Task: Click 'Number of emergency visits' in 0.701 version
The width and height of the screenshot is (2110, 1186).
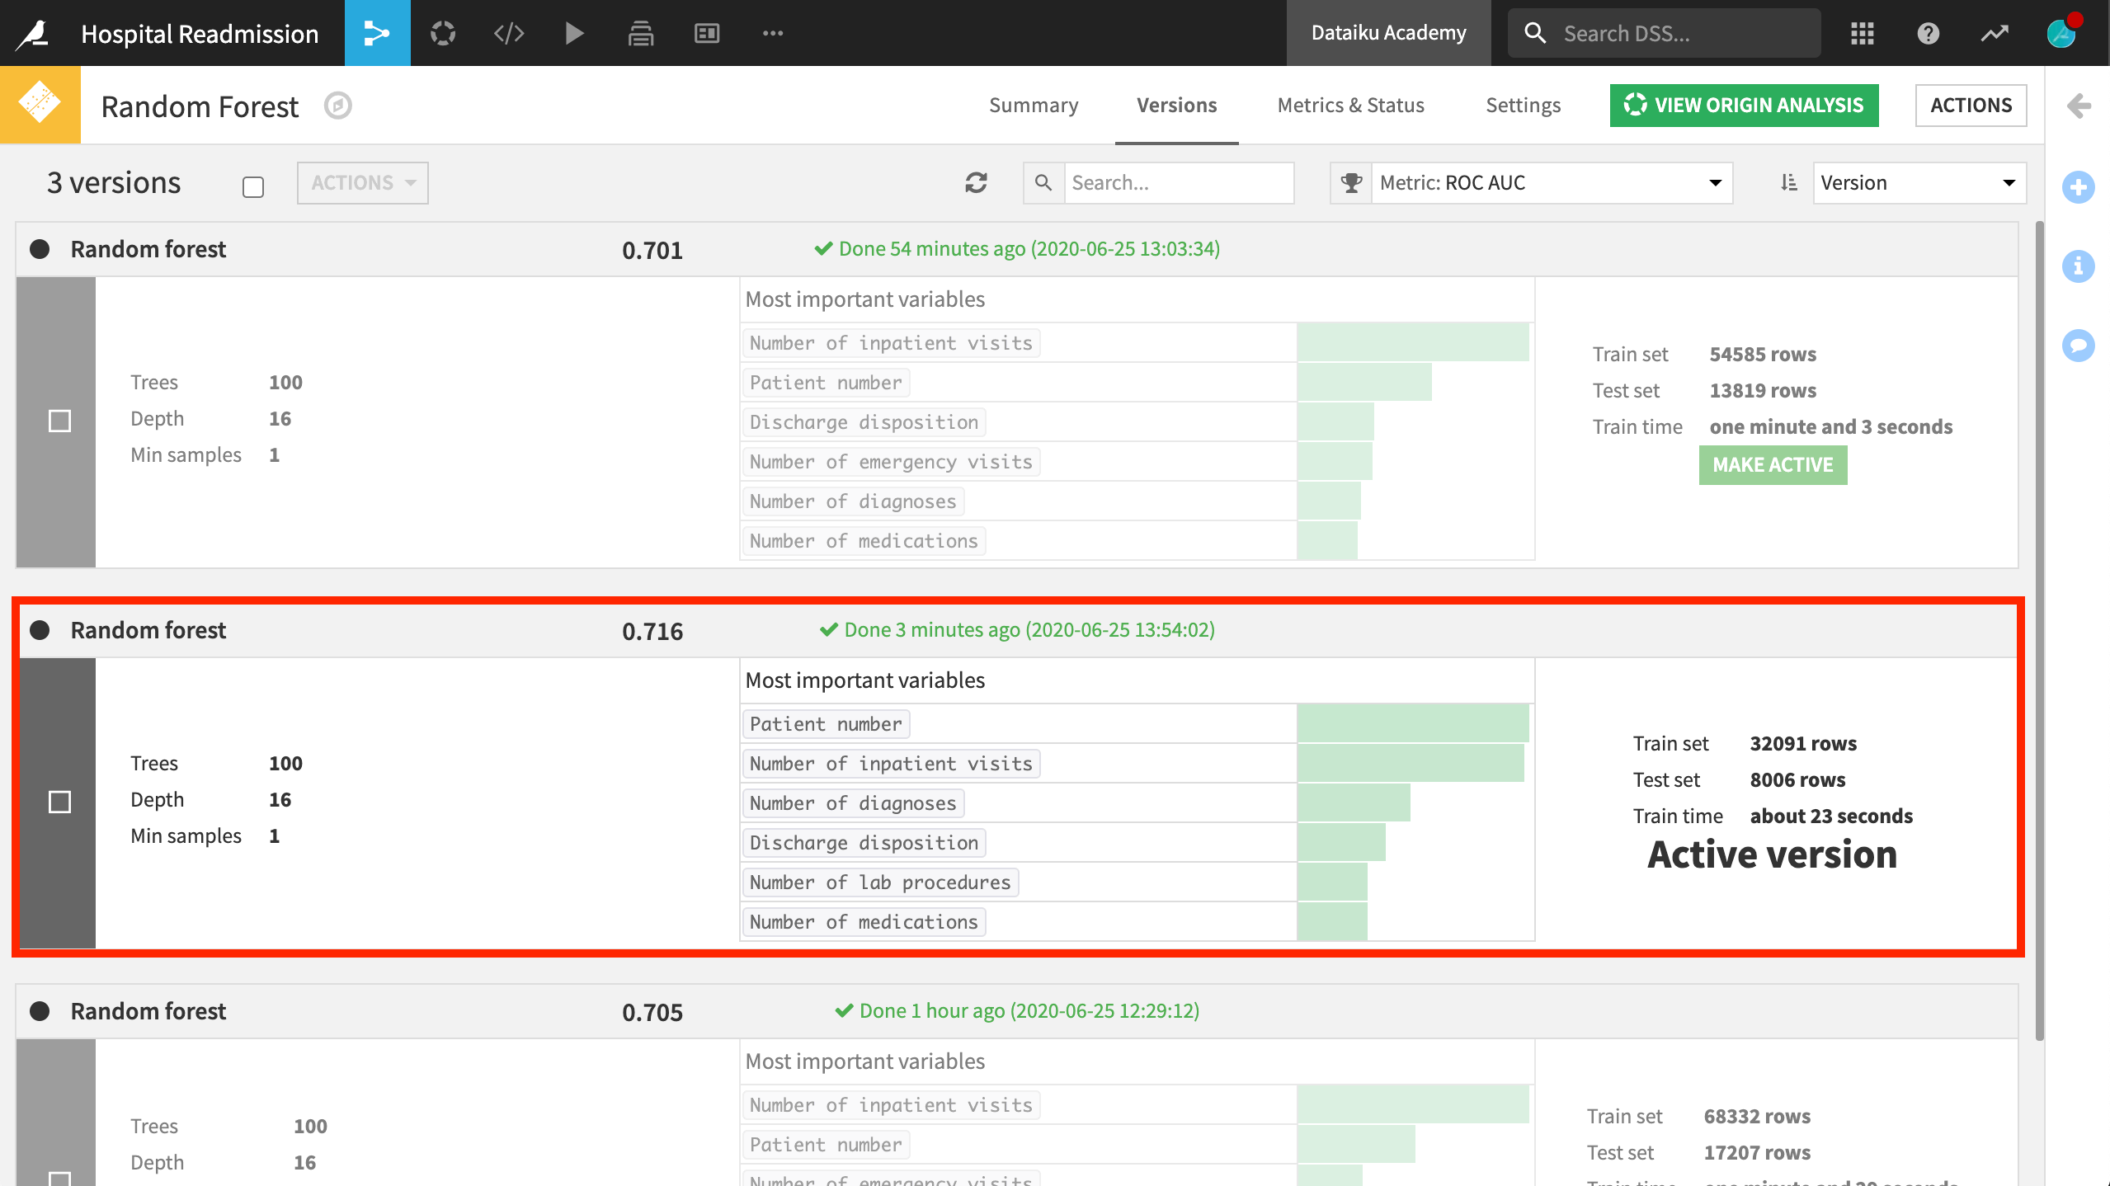Action: (x=891, y=462)
